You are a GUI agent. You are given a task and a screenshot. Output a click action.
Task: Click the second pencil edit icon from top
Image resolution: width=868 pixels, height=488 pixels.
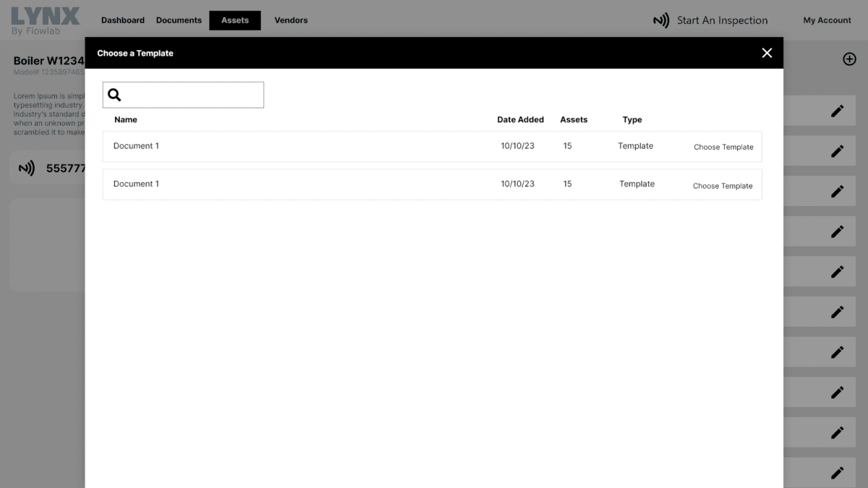click(837, 151)
